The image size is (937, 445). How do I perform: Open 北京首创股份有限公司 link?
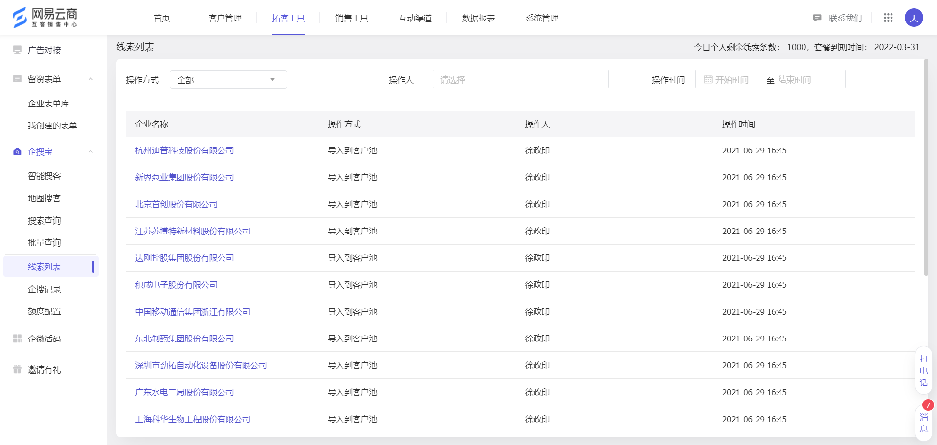coord(176,204)
